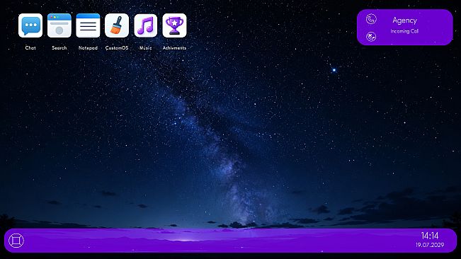
Task: Click the Chat label text
Action: (x=30, y=48)
